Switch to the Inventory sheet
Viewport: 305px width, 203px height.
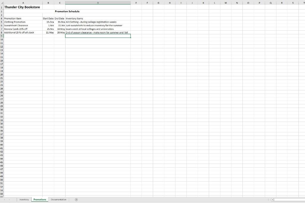24,199
